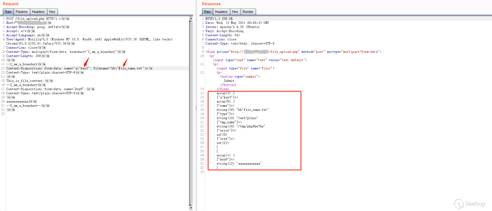Click the /tmp/php8Qe7bx tmp_name value
The width and height of the screenshot is (492, 211).
pos(251,126)
